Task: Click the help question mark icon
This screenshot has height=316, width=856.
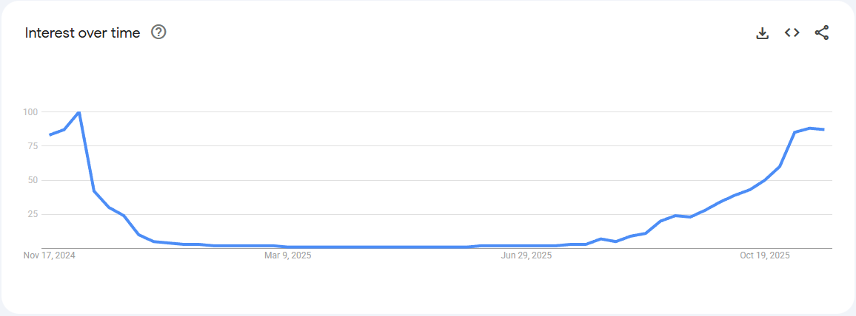Action: click(x=158, y=32)
